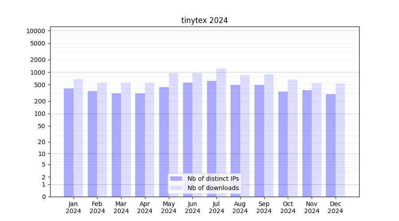The width and height of the screenshot is (399, 221).
Task: Click the 'Aug 2024' x-axis label
Action: [x=240, y=207]
